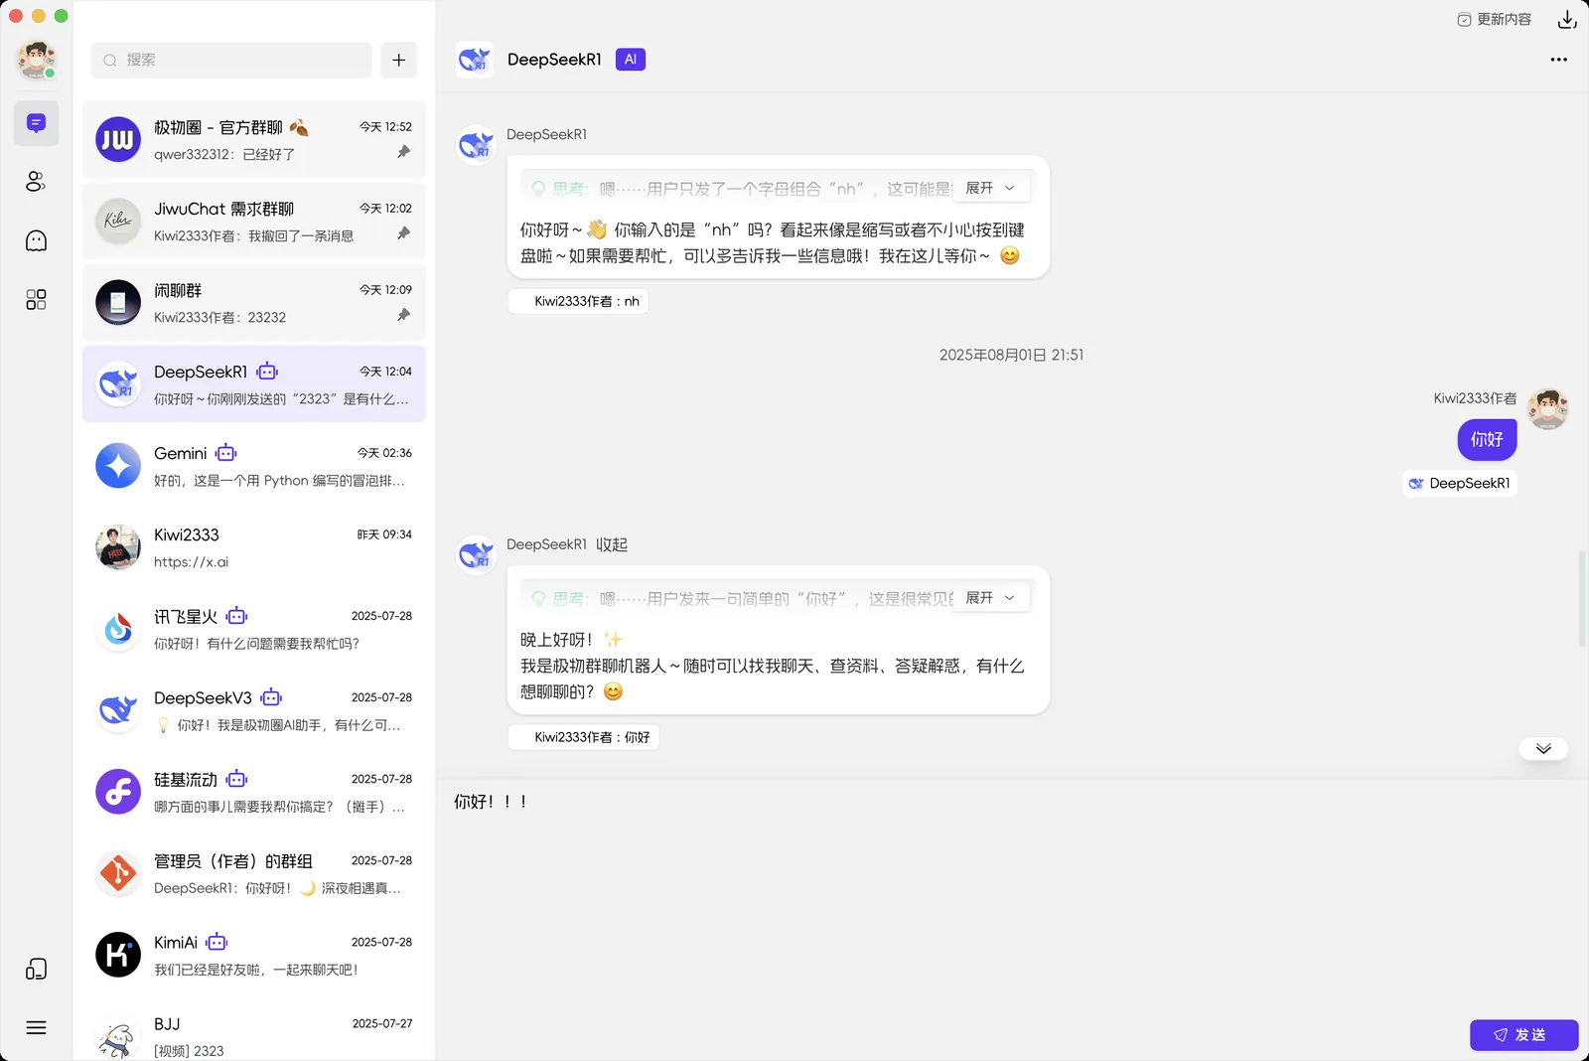Click the plus button next to search
The width and height of the screenshot is (1589, 1061).
(x=398, y=60)
